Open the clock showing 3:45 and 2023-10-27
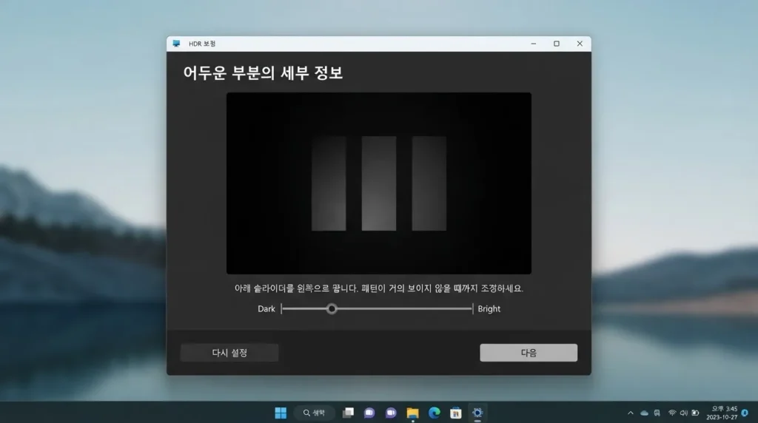Screen dimensions: 758x423 point(721,413)
